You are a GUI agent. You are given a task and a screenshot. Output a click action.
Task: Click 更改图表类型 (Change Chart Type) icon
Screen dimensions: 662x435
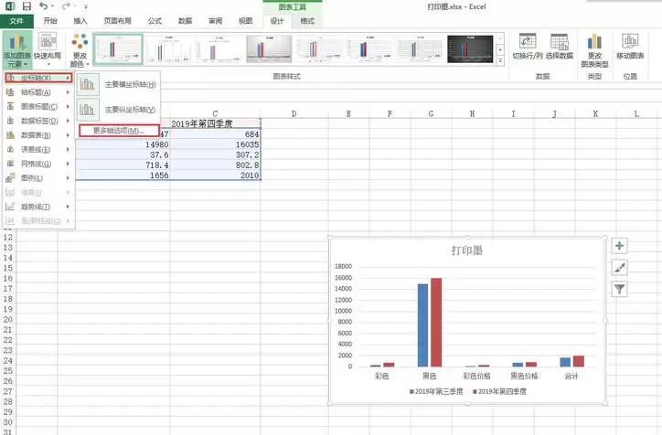595,49
